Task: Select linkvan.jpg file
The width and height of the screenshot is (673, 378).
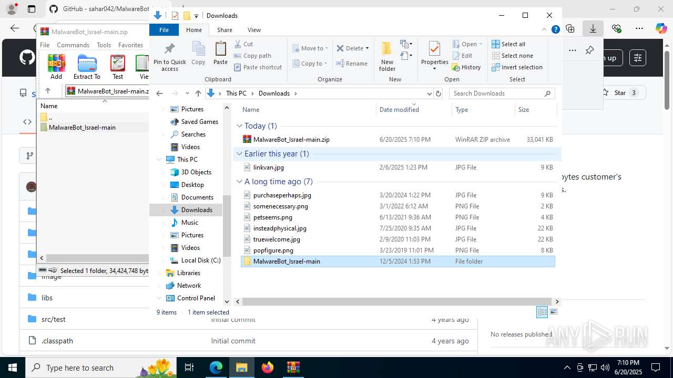Action: click(397, 167)
